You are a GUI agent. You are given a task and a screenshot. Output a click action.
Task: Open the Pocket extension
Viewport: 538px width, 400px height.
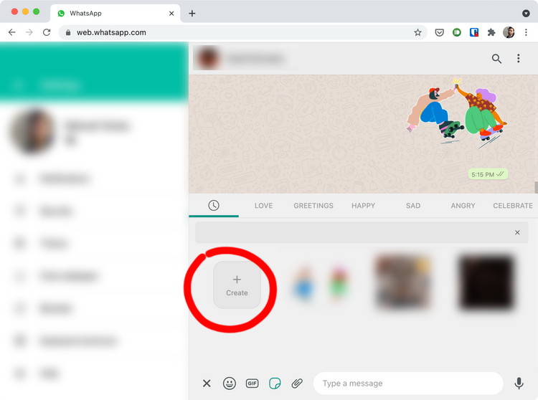click(439, 32)
